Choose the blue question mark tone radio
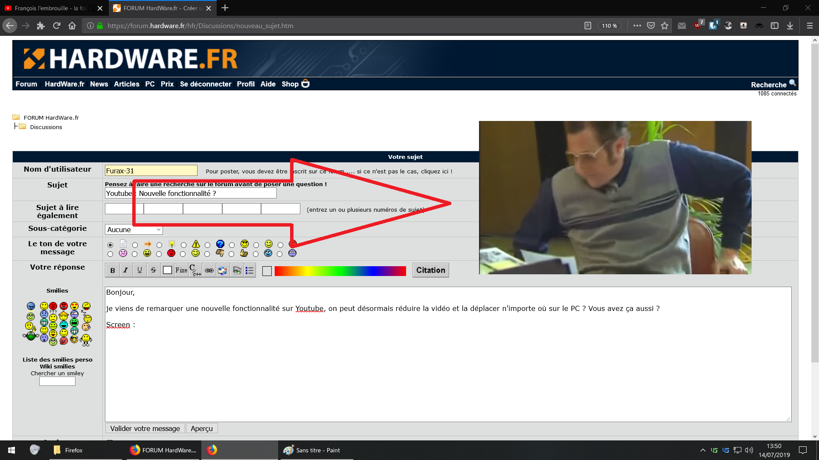 [x=208, y=245]
